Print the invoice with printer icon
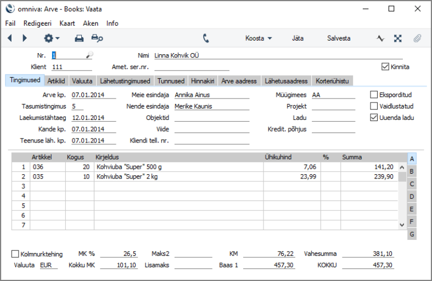Screen dimensions: 432x281 [x=79, y=38]
